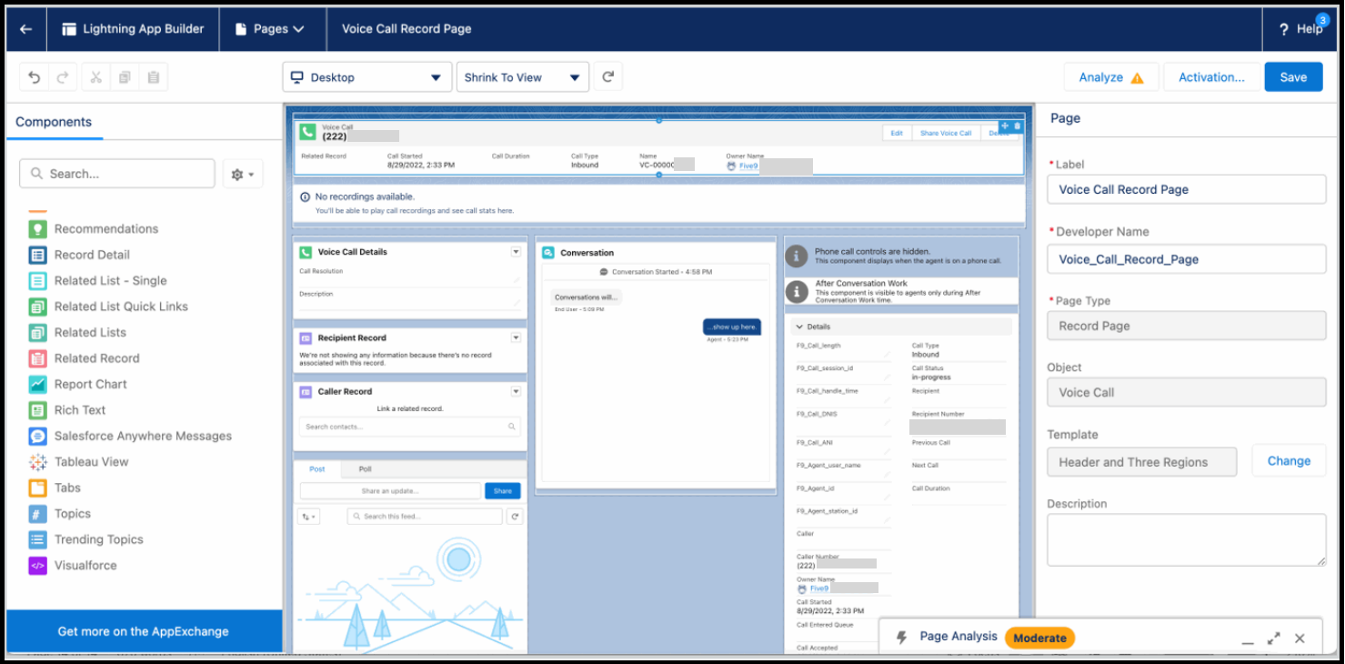Viewport: 1345px width, 664px height.
Task: Copy the selected component
Action: (125, 77)
